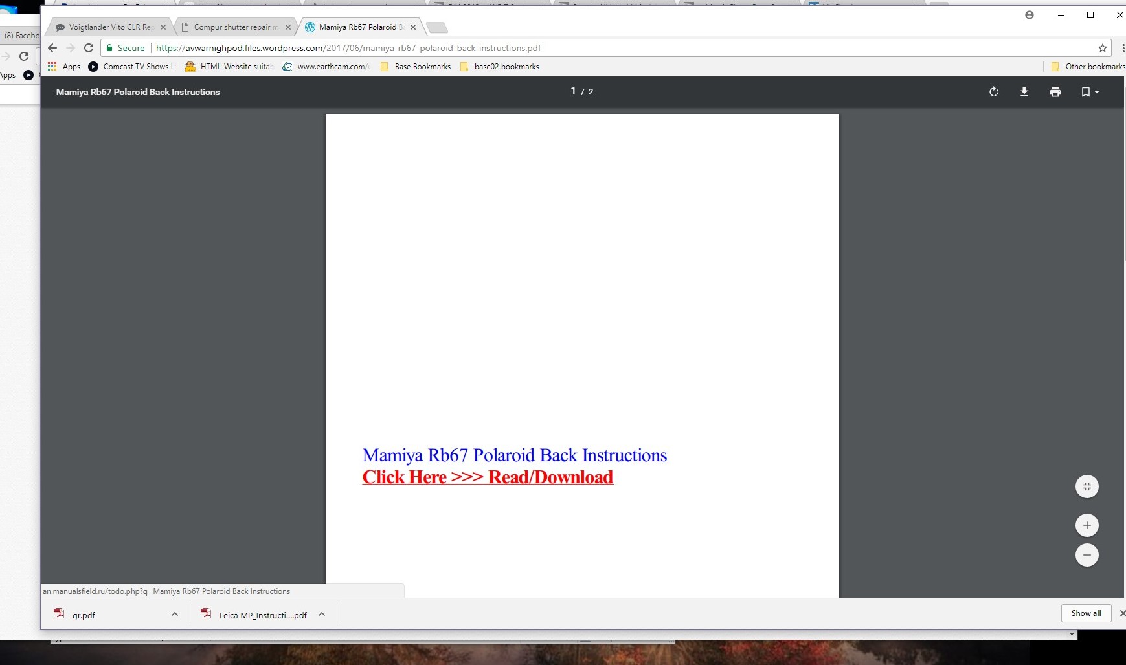Open Base Bookmarks folder

click(x=416, y=67)
